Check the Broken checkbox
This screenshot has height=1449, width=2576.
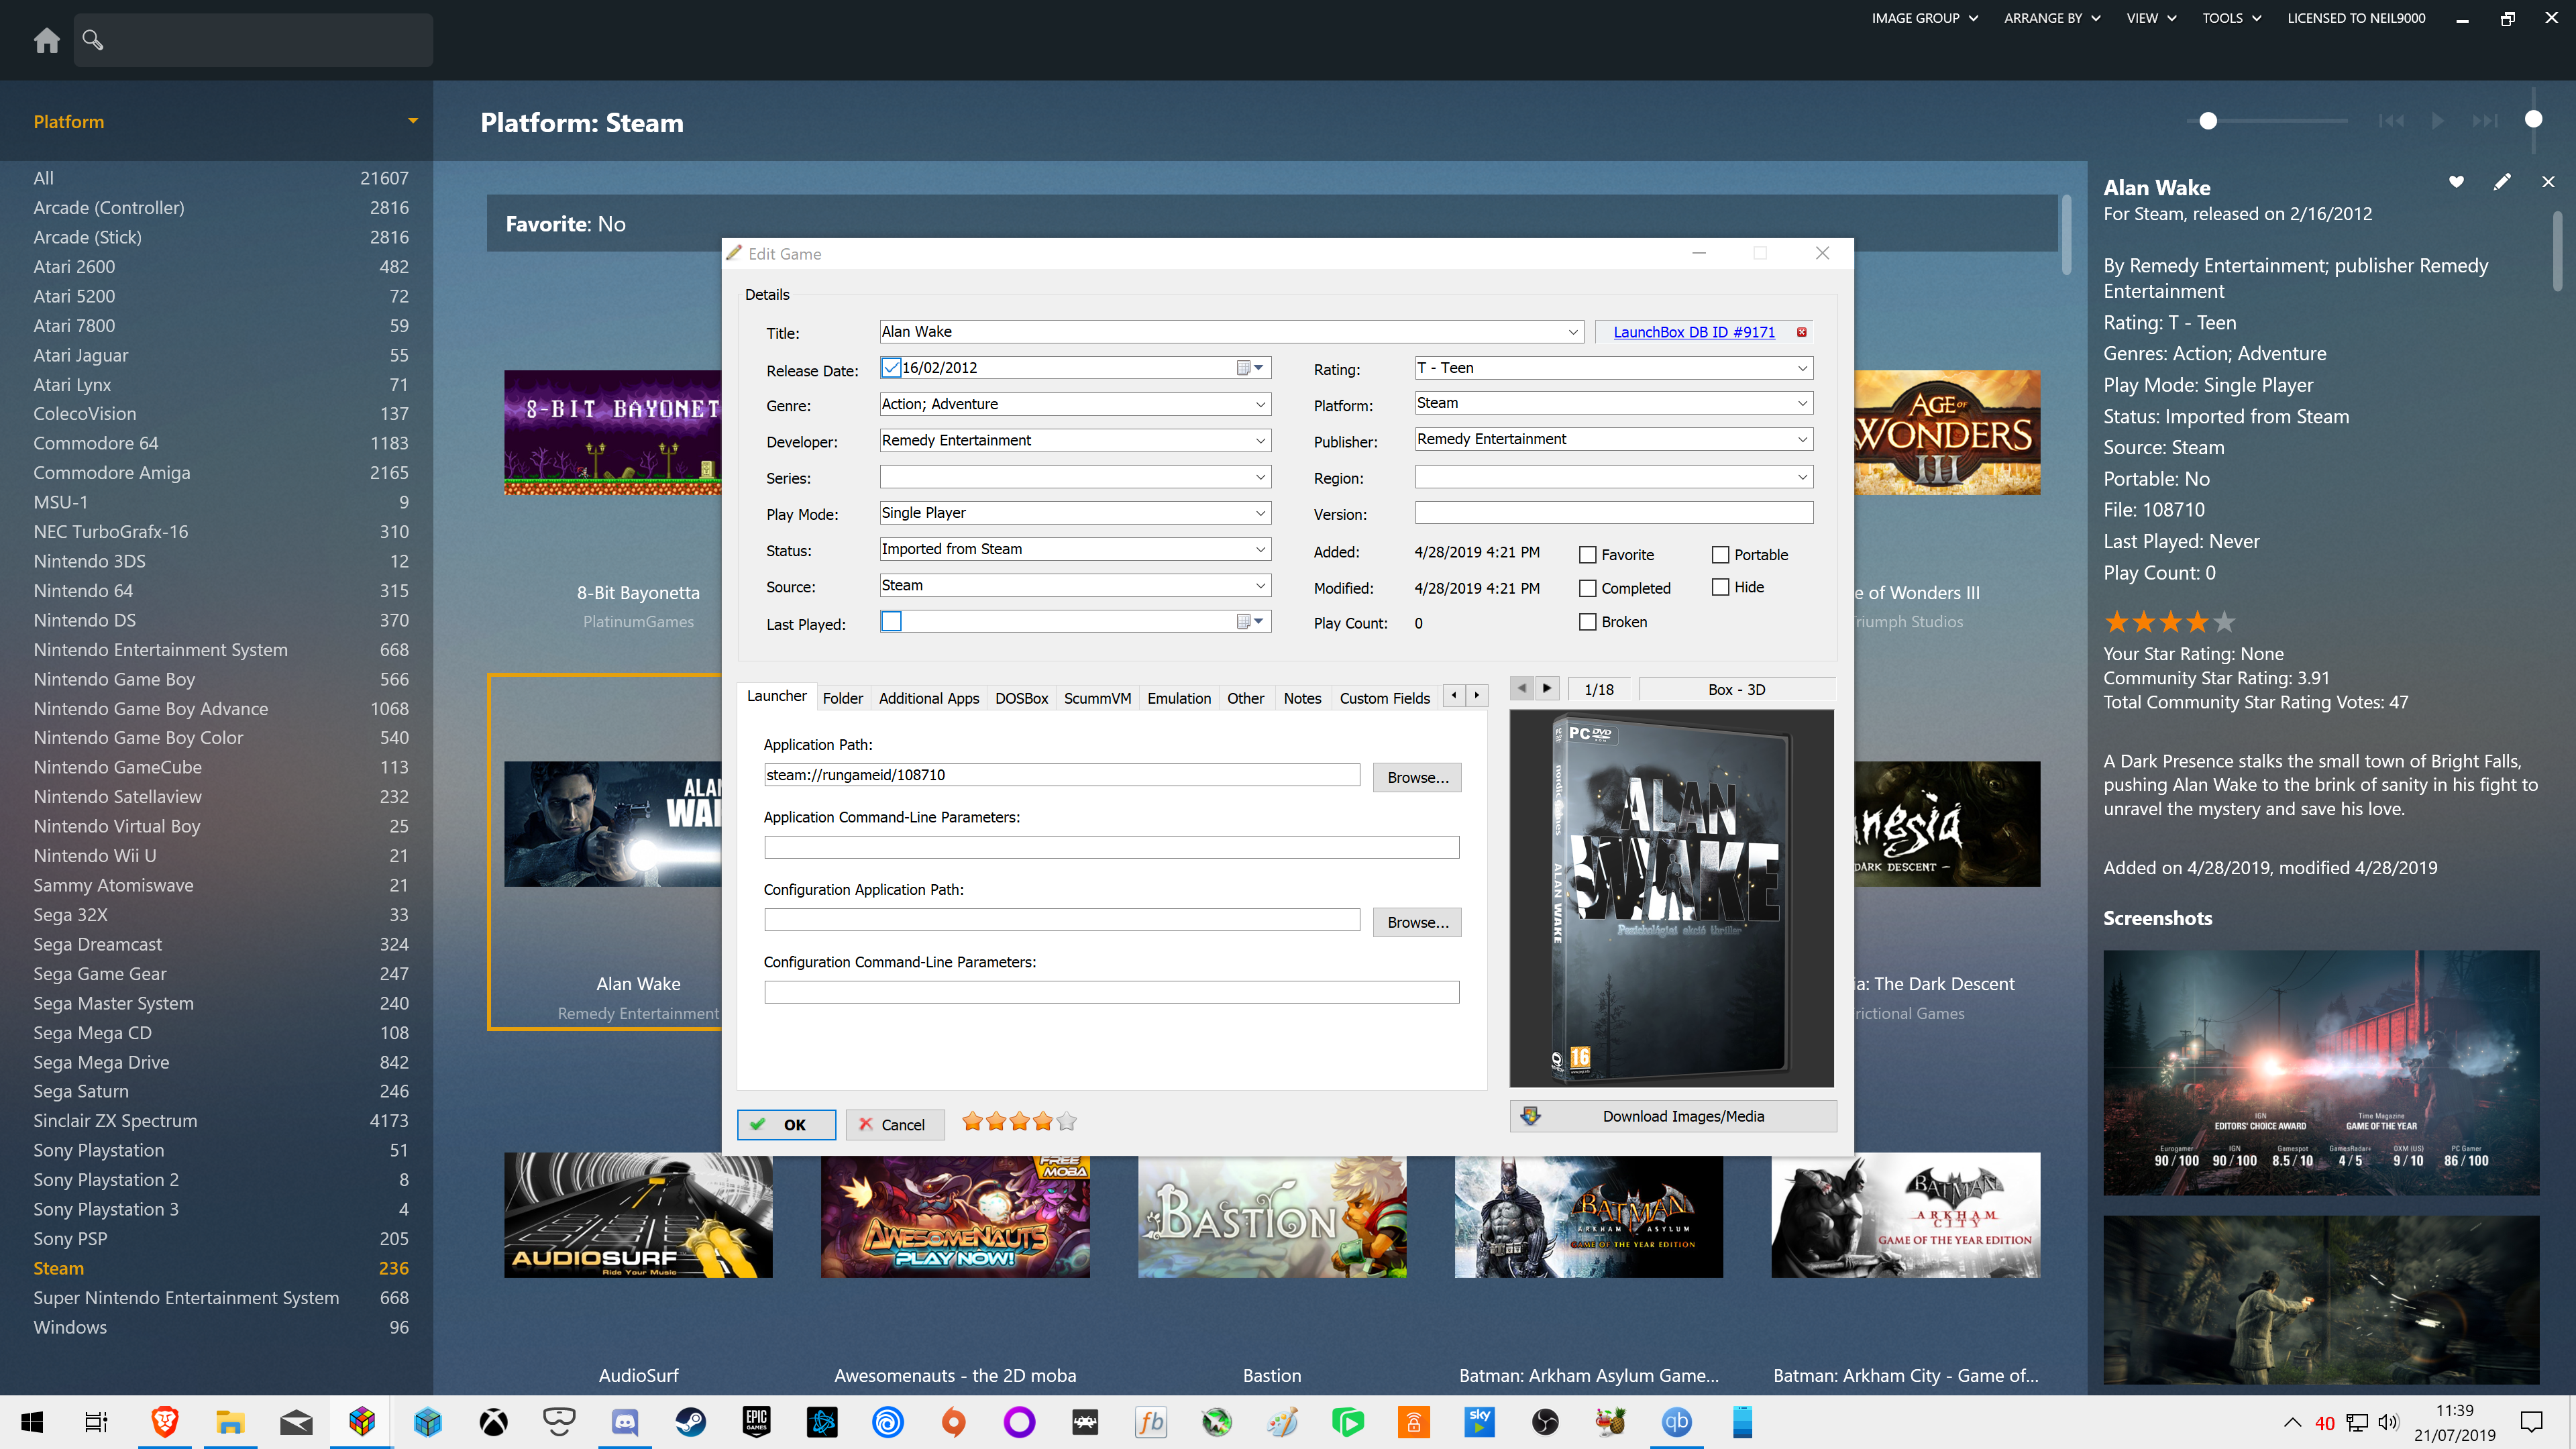[x=1587, y=622]
